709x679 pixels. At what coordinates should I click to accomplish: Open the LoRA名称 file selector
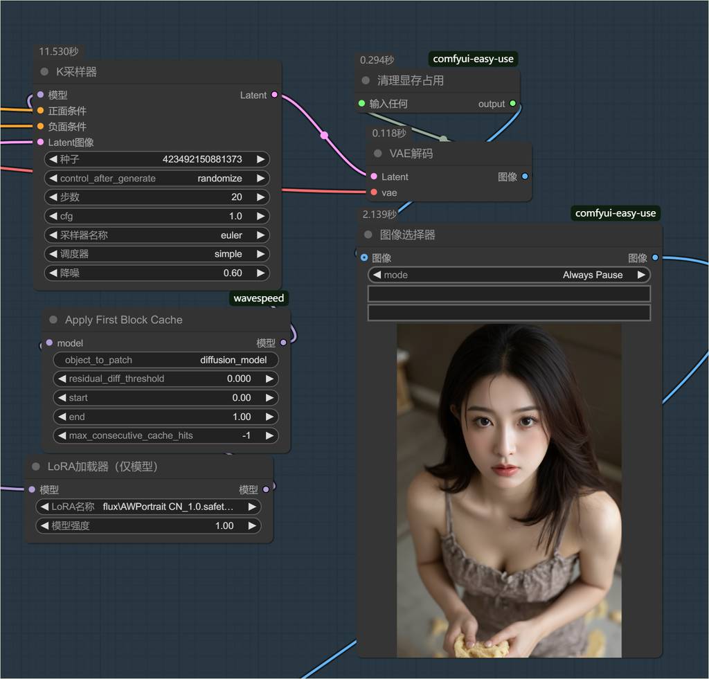click(148, 507)
